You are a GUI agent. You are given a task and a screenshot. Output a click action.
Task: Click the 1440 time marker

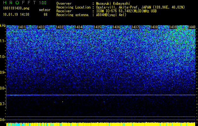192,27
